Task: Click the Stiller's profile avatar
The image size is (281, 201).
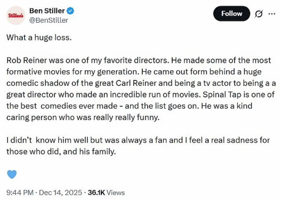Action: (x=15, y=15)
